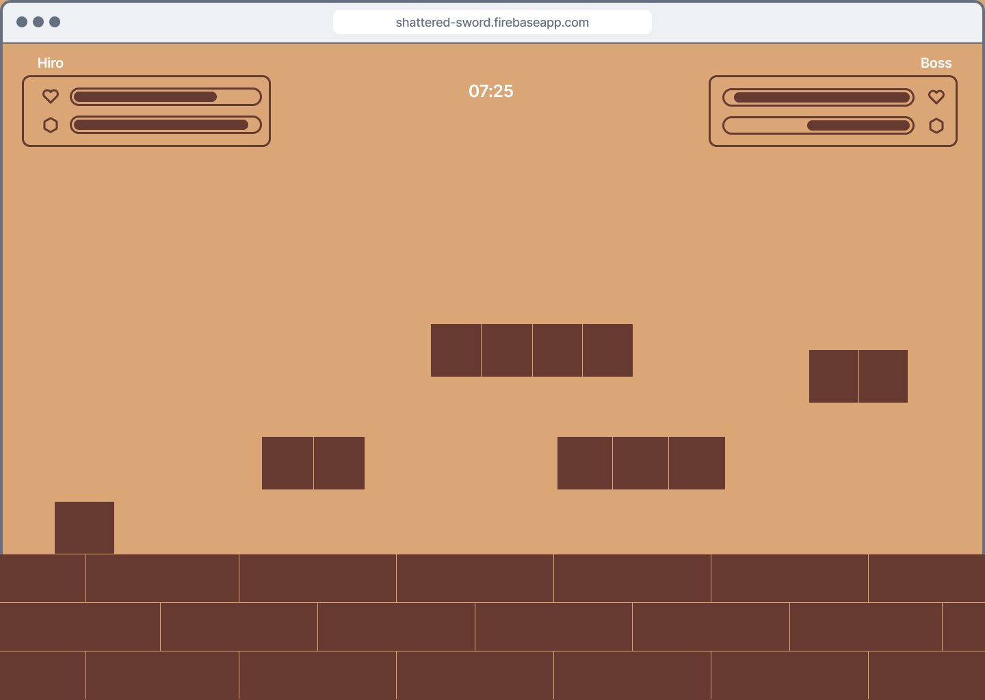Screen dimensions: 985x700
Task: Click the single block resting on the ground
Action: coord(84,528)
